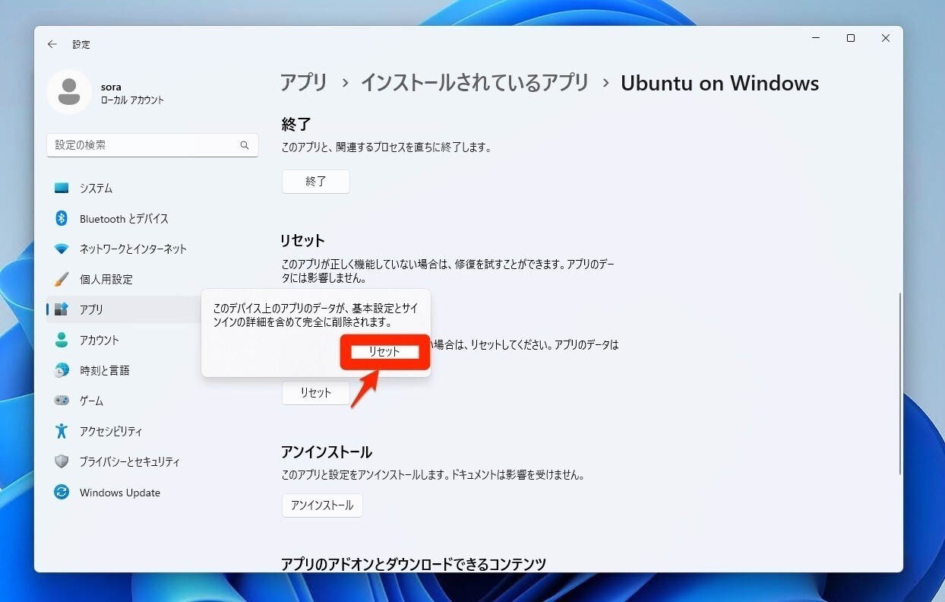Click the アプリ icon in sidebar
Screen dimensions: 945x602
click(x=62, y=309)
